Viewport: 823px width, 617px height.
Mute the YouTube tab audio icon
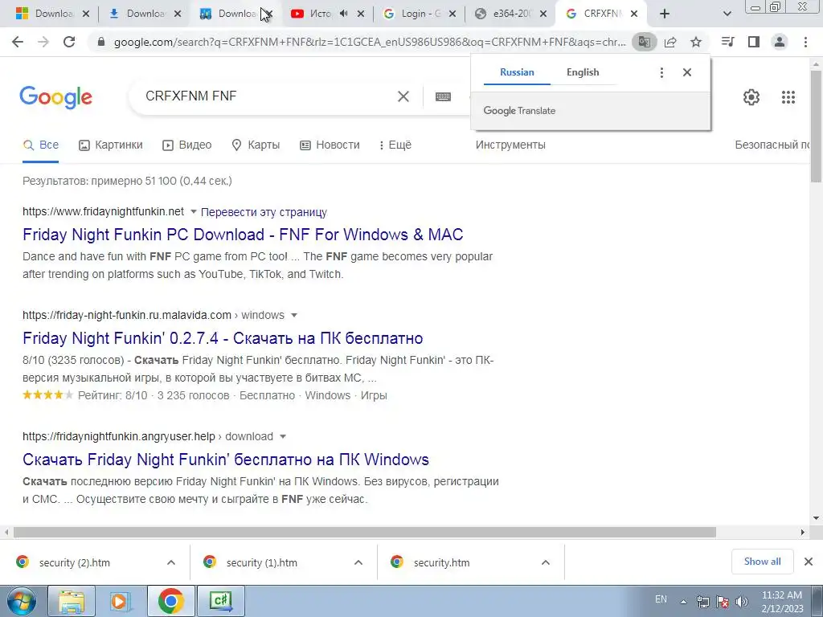click(x=343, y=14)
